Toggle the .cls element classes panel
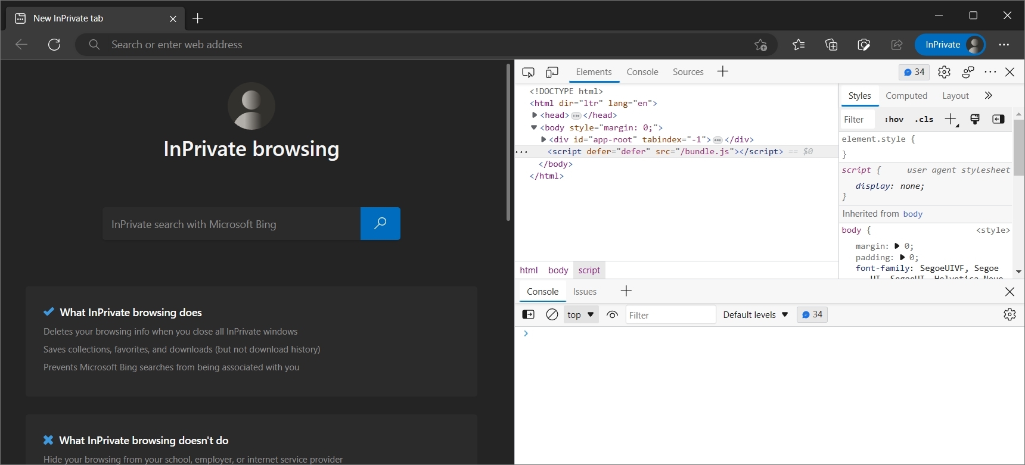Image resolution: width=1025 pixels, height=465 pixels. [924, 119]
